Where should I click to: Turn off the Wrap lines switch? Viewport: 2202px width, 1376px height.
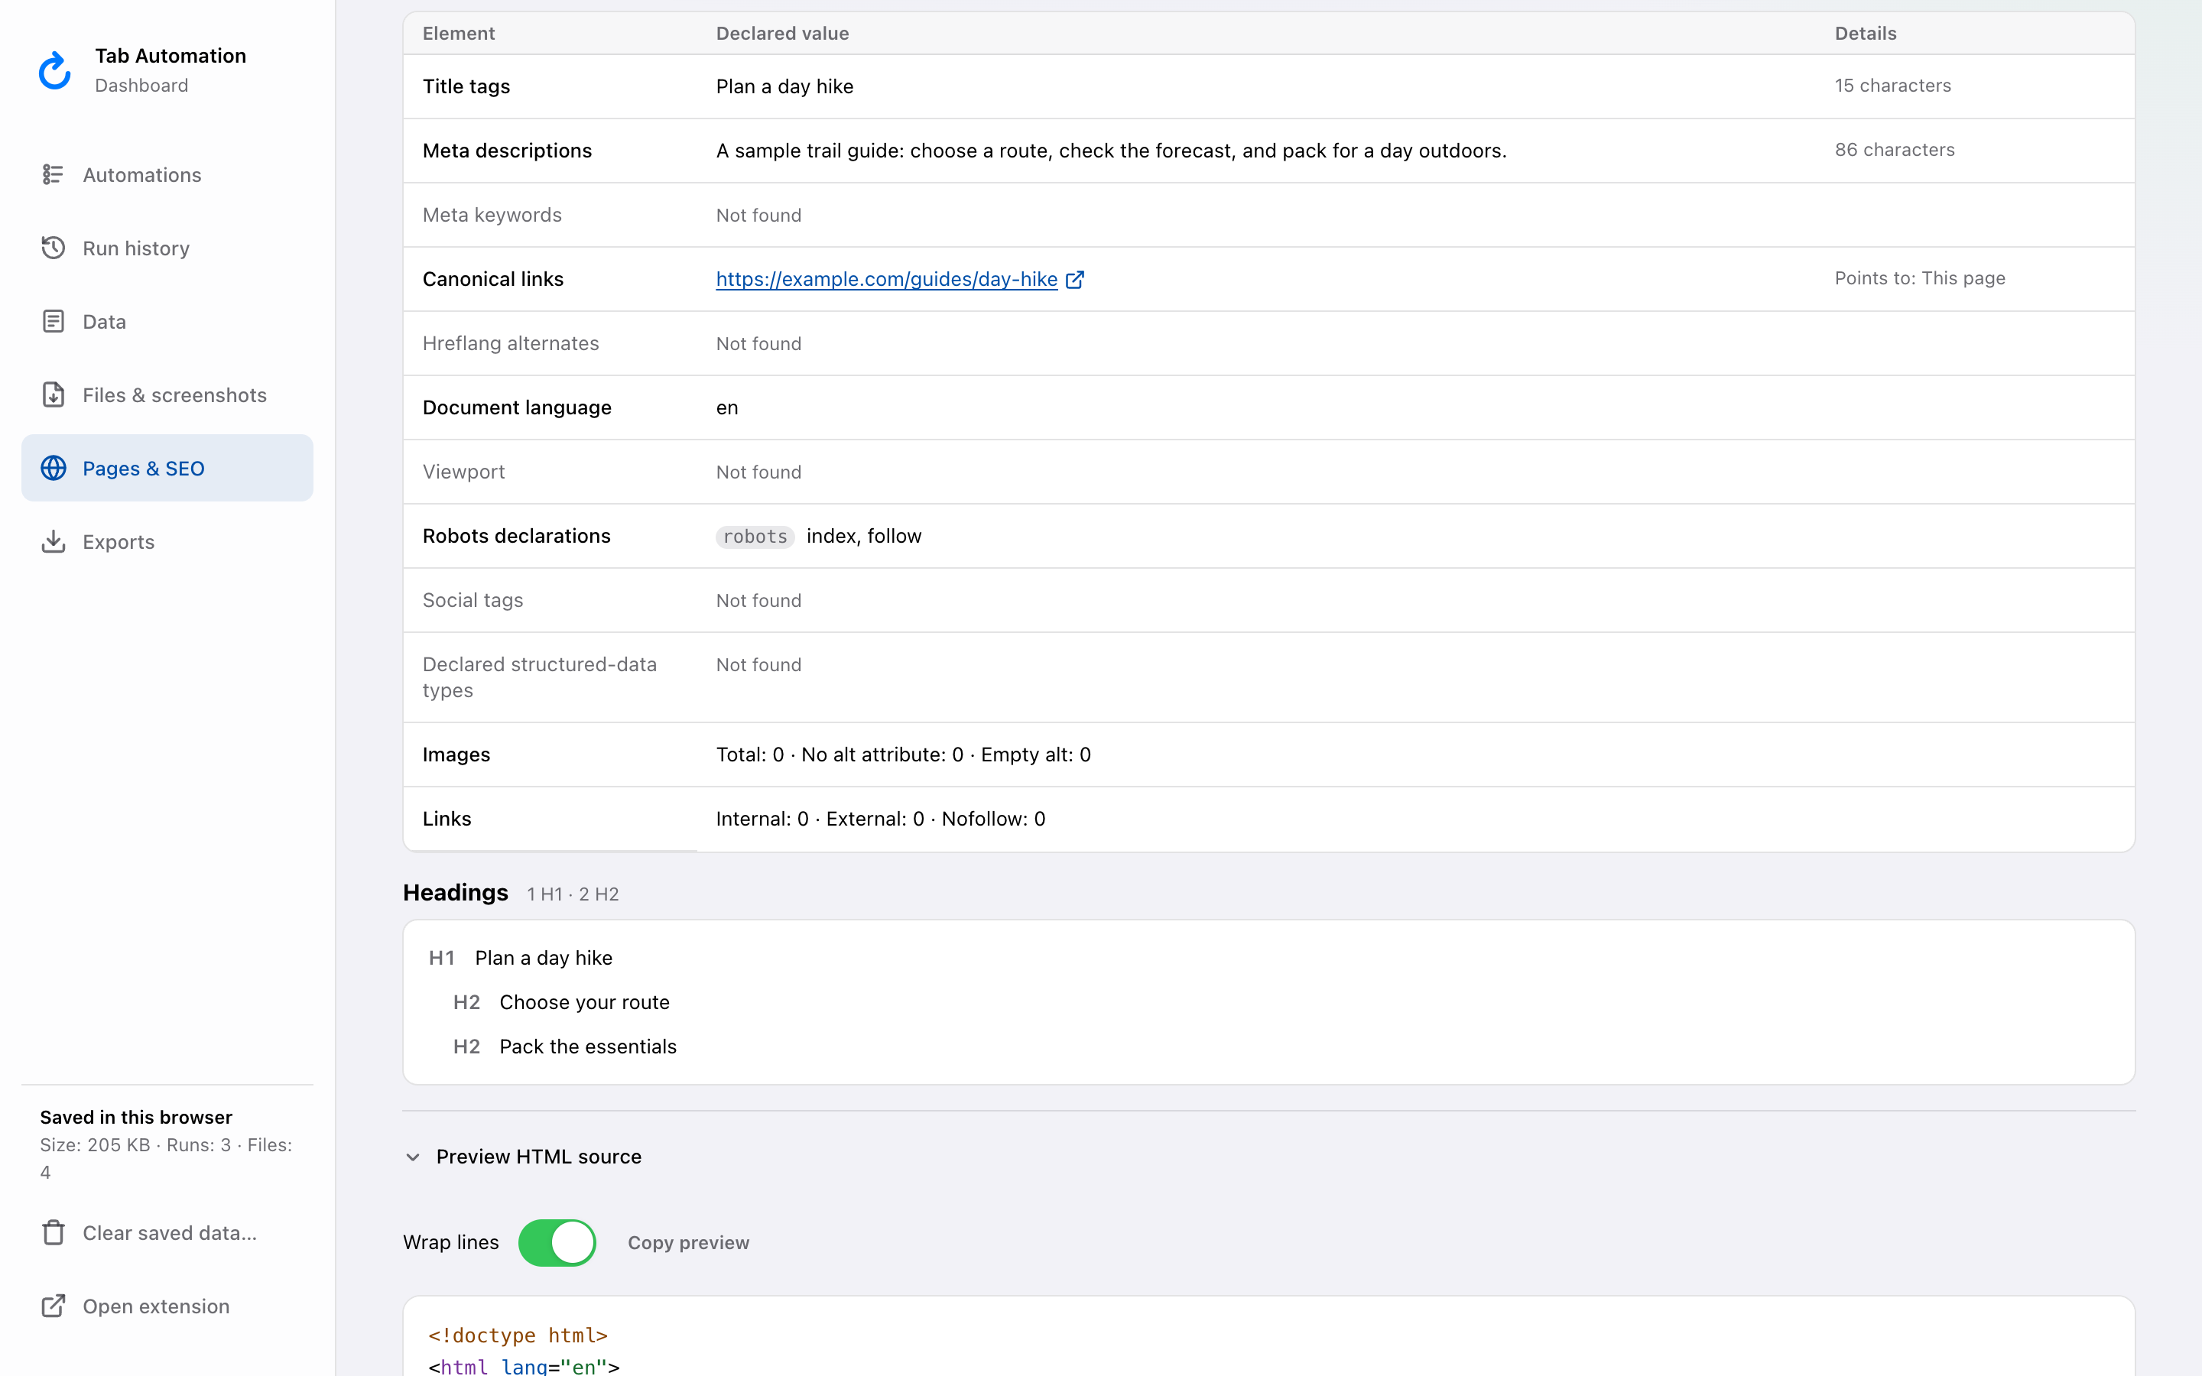coord(557,1242)
